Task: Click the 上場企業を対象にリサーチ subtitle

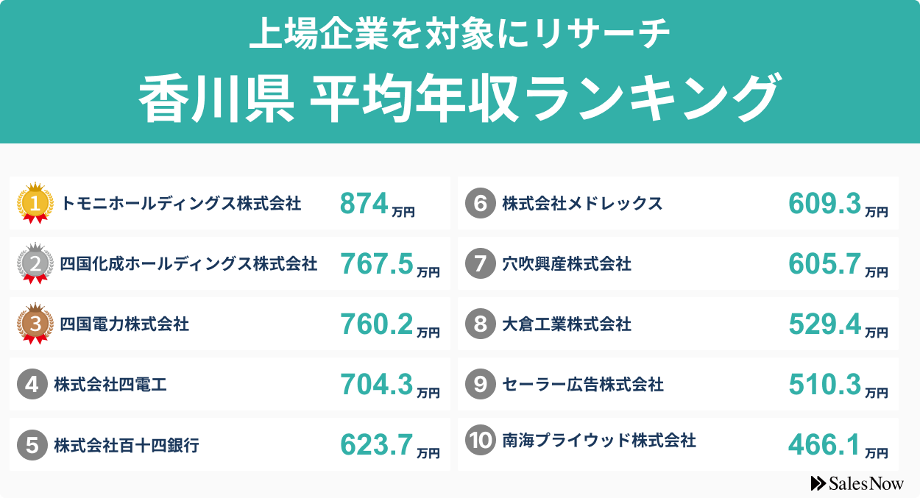Action: pyautogui.click(x=459, y=34)
